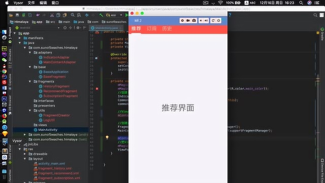This screenshot has height=183, width=325.
Task: Click the src breadcrumb in navigation bar
Action: point(50,22)
